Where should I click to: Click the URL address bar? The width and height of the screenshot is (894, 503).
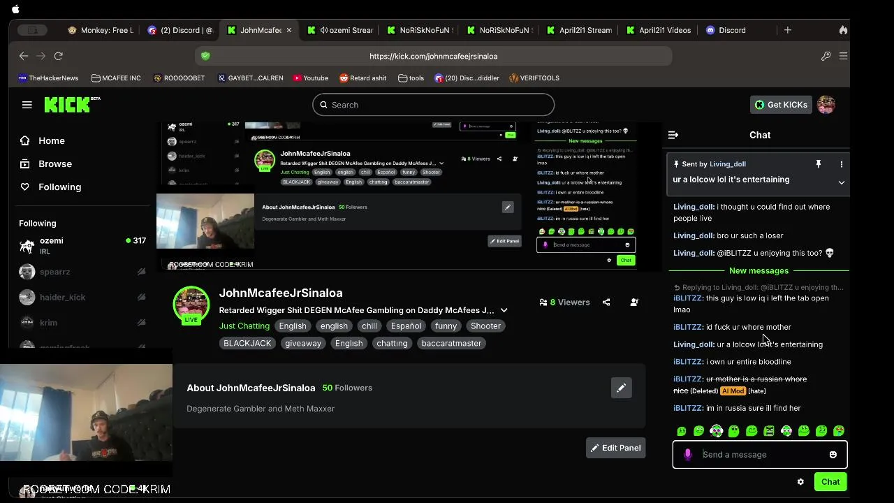[x=433, y=56]
